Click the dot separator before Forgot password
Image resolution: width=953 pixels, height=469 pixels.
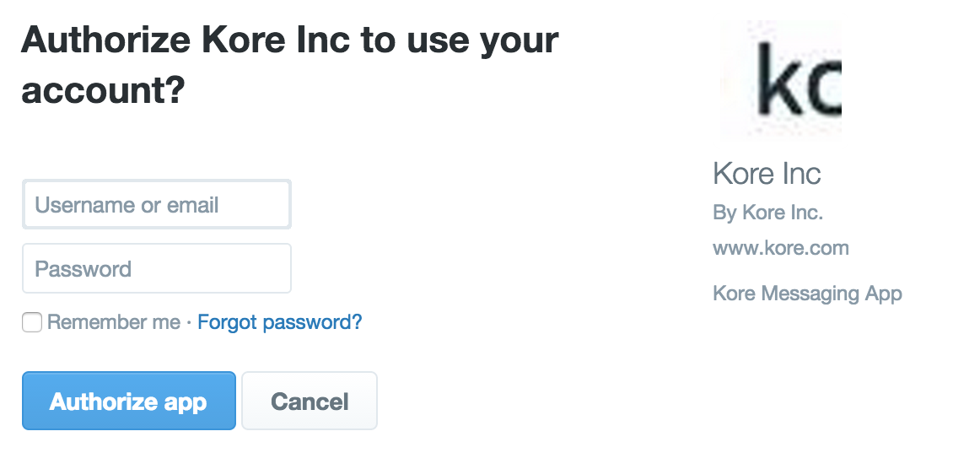189,322
